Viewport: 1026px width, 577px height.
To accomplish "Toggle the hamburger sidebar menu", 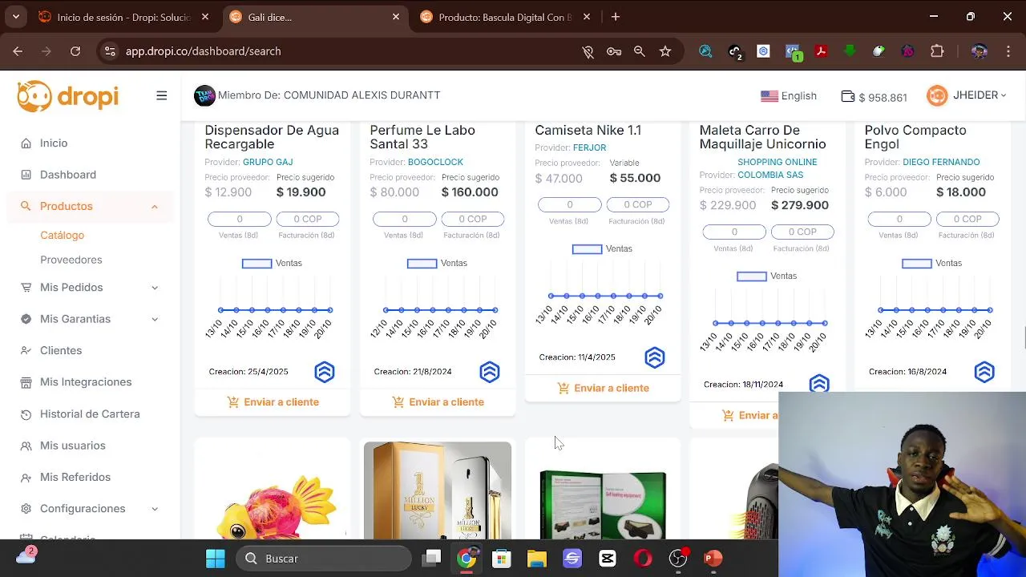I will tap(162, 95).
